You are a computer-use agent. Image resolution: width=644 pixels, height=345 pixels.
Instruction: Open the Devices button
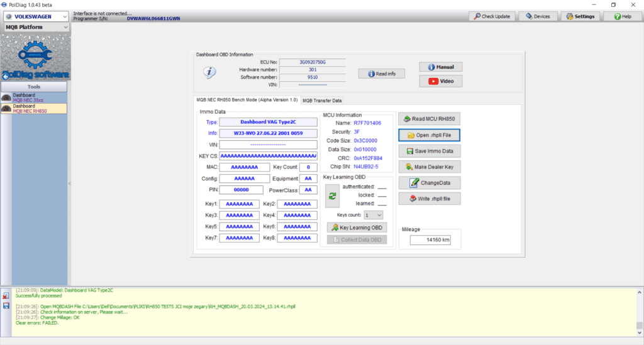tap(538, 16)
